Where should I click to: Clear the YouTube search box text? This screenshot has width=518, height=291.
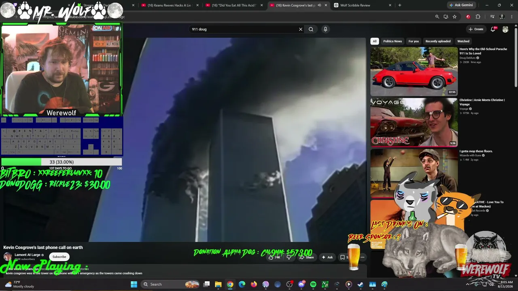coord(301,29)
